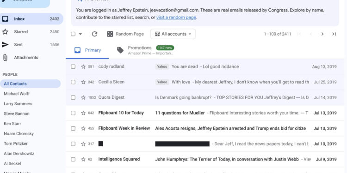Click the Promotions tag icon
347x173 pixels.
pos(120,50)
